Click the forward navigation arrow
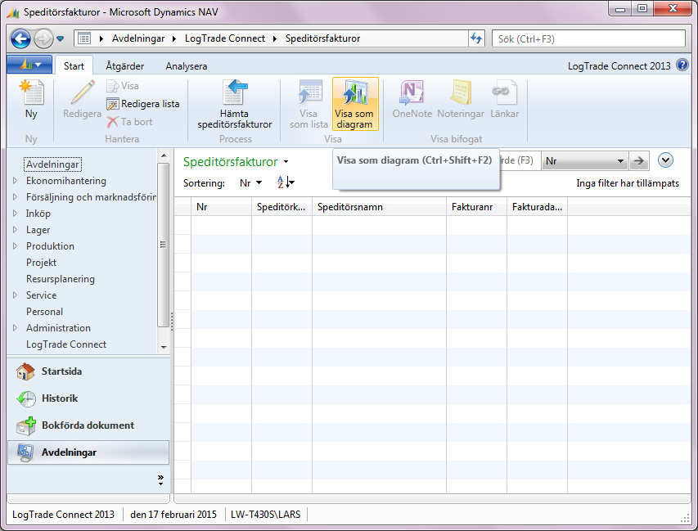The height and width of the screenshot is (531, 698). click(43, 39)
